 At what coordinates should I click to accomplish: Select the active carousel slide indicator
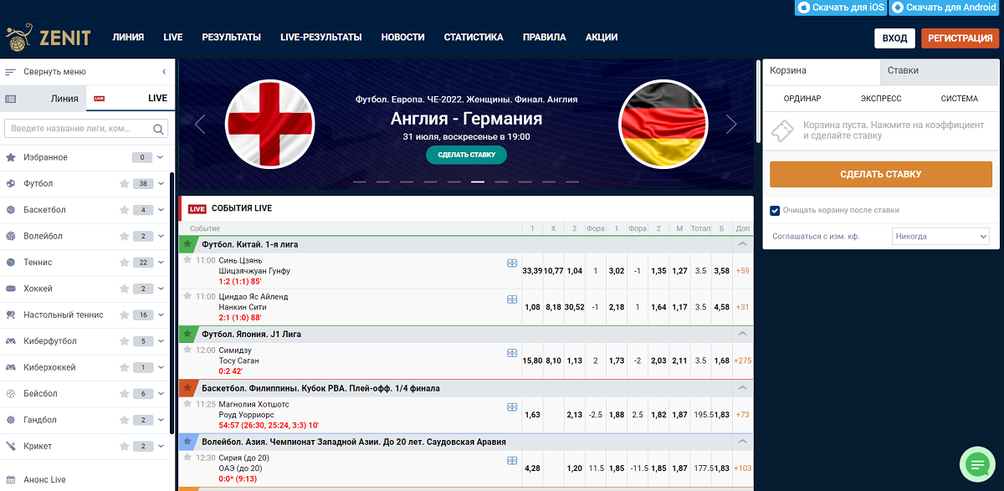point(478,182)
